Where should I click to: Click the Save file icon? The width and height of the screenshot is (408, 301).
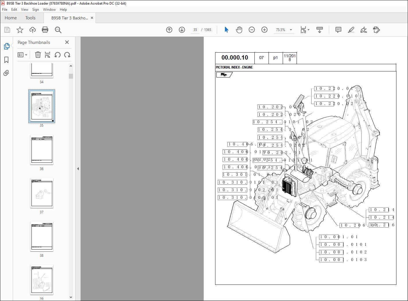coord(7,30)
